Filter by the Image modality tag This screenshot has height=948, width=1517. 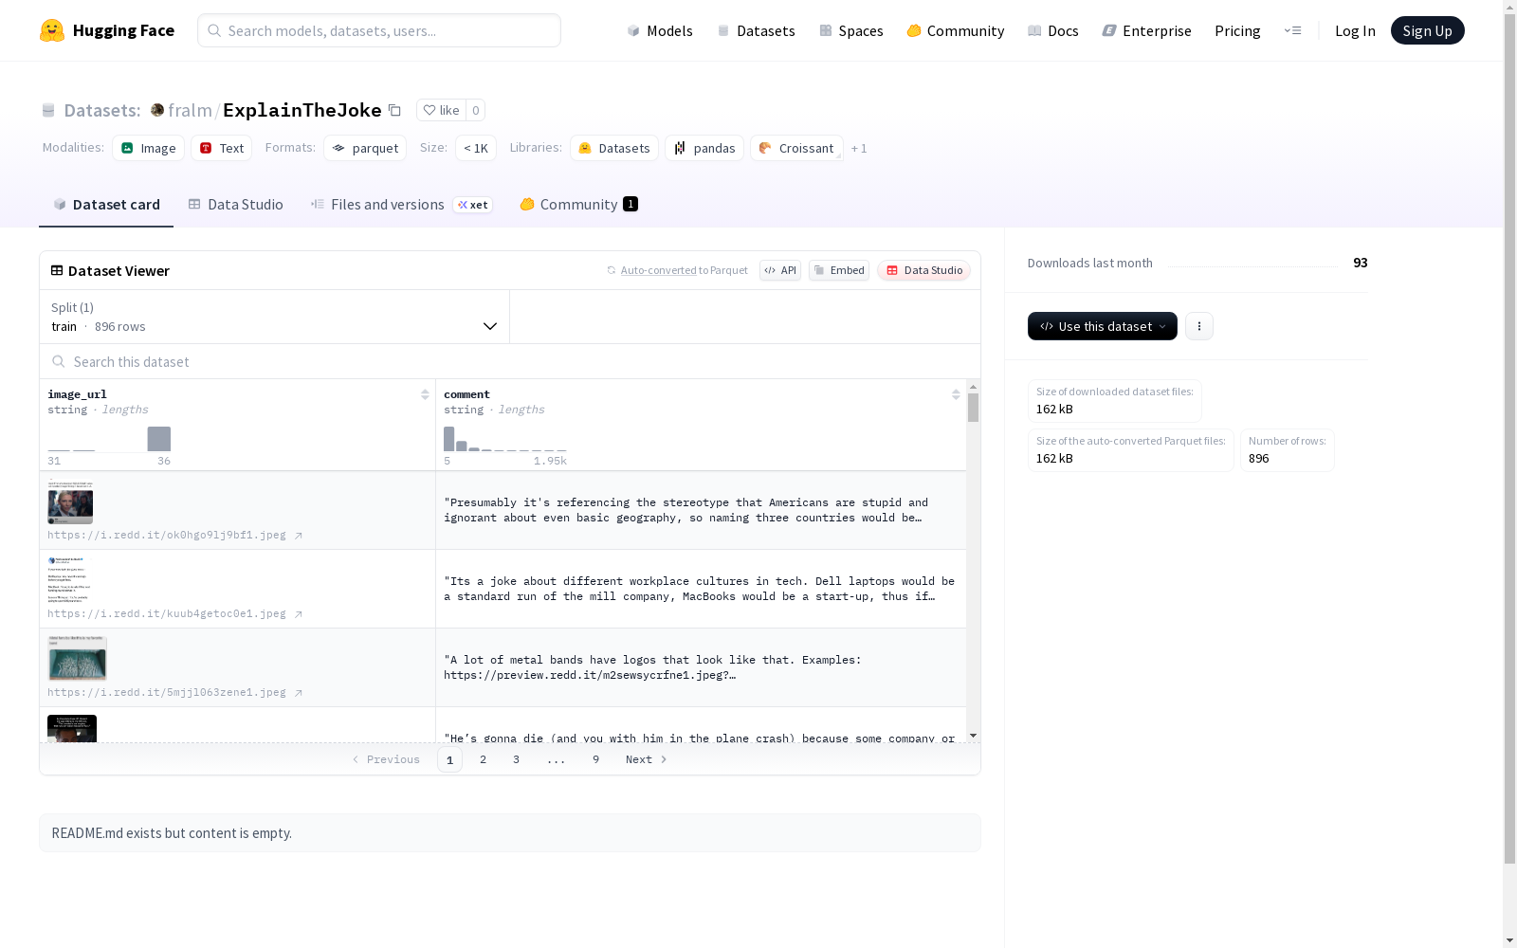pos(148,148)
